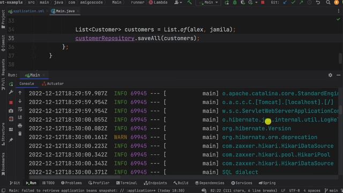Image resolution: width=343 pixels, height=193 pixels.
Task: Click Rerun icon in top toolbar
Action: (227, 2)
